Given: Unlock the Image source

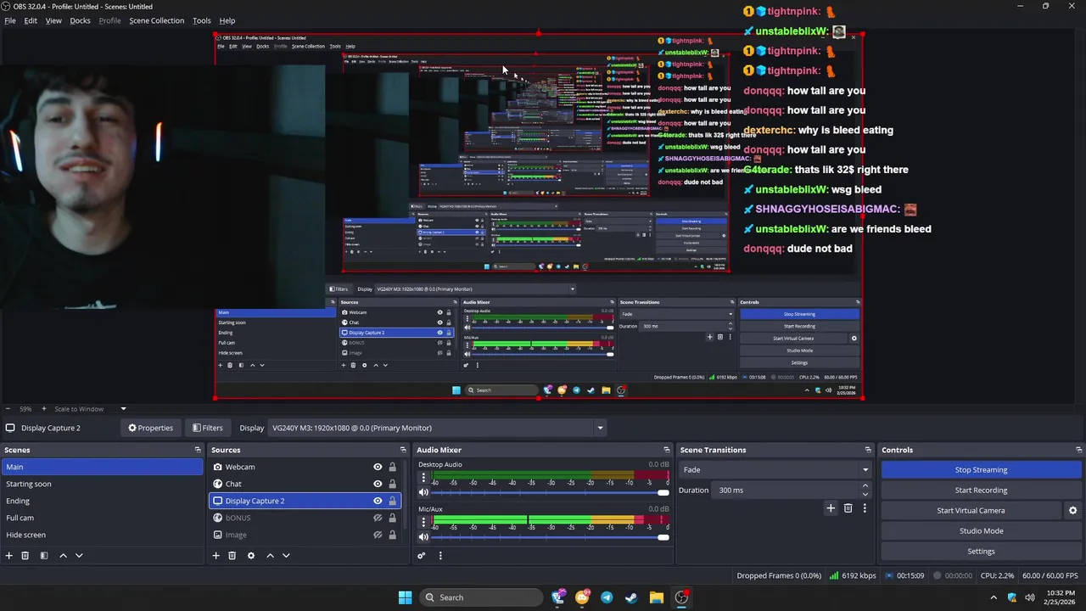Looking at the screenshot, I should (392, 535).
